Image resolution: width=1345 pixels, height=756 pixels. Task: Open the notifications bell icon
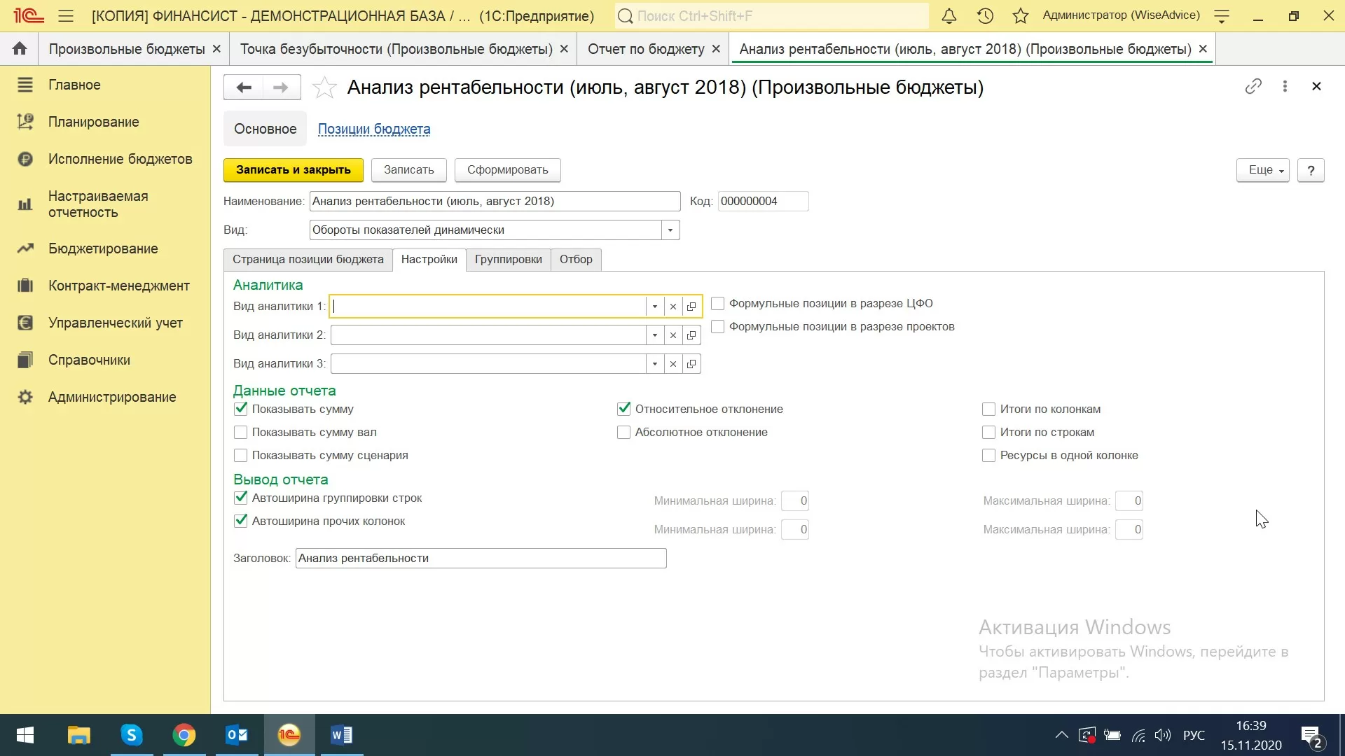point(949,15)
